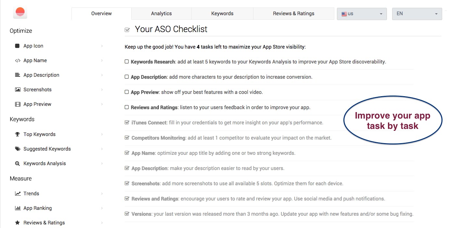Click the App Preview film strip icon
The width and height of the screenshot is (449, 228).
pyautogui.click(x=18, y=104)
